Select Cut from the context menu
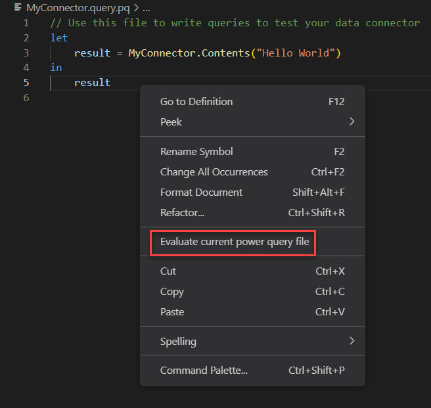The height and width of the screenshot is (408, 431). pyautogui.click(x=252, y=271)
